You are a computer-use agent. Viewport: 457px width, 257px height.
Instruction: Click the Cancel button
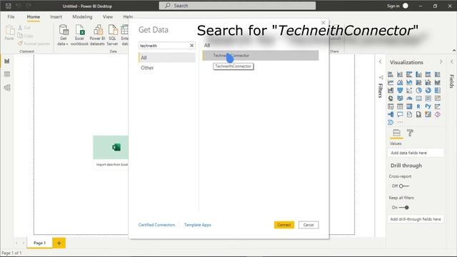coord(308,225)
